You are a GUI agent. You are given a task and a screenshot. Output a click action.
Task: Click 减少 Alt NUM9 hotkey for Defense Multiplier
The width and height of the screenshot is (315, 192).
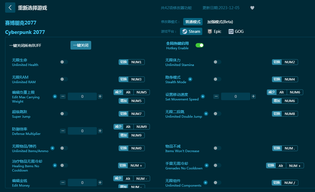tap(132, 127)
